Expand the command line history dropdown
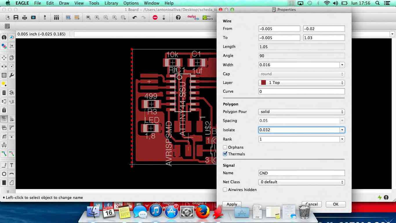396x223 pixels. click(393, 34)
